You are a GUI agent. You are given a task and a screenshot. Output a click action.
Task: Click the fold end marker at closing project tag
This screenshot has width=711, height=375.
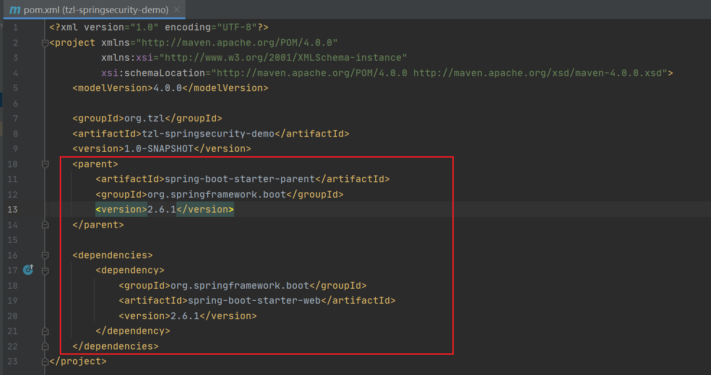45,361
